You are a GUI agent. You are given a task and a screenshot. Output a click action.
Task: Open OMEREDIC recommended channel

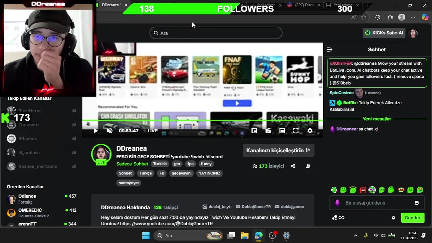41,213
